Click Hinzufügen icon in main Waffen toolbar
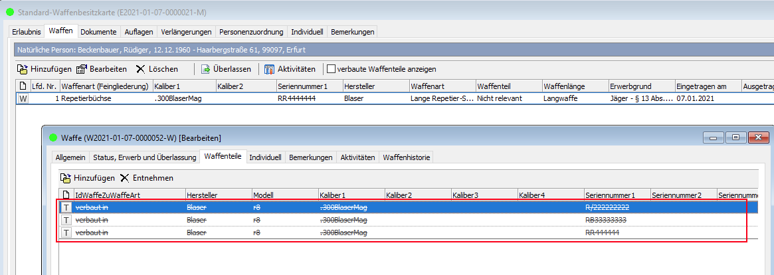Viewport: 774px width, 275px height. coord(22,69)
